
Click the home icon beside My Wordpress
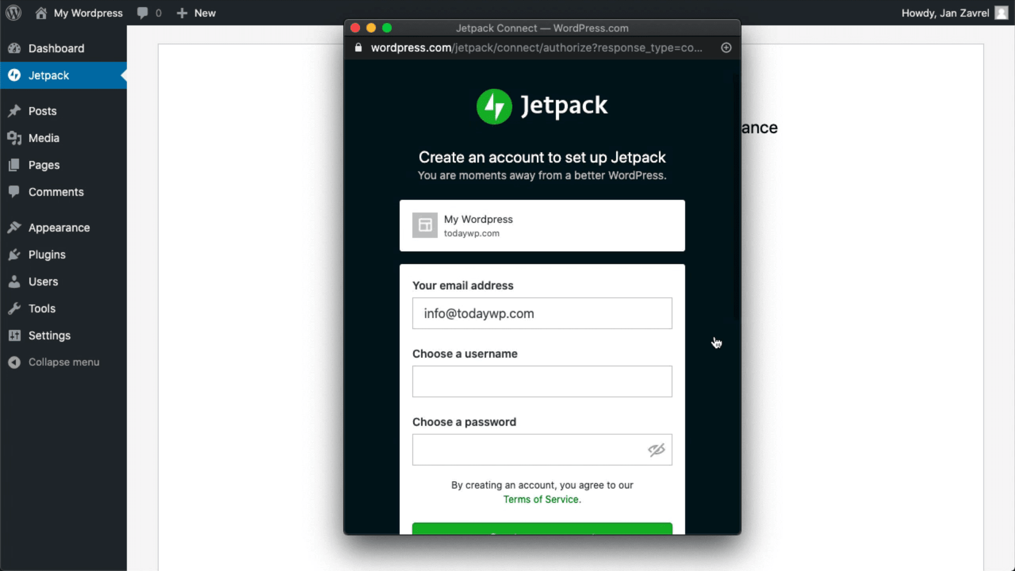[41, 13]
